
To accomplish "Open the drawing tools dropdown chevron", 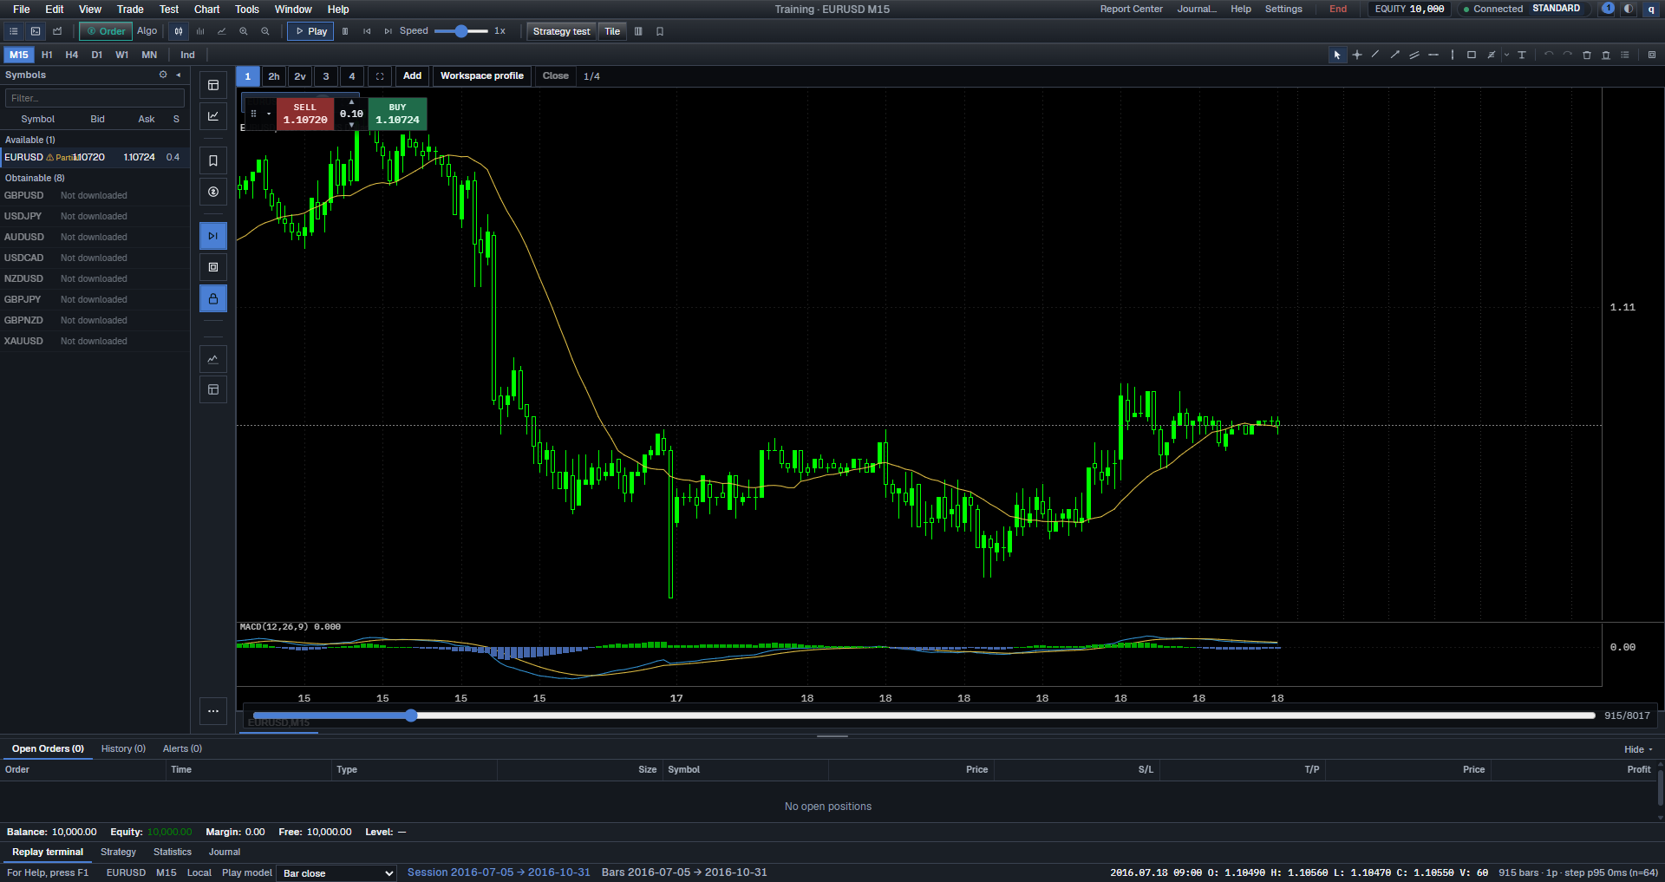I will (x=1507, y=55).
